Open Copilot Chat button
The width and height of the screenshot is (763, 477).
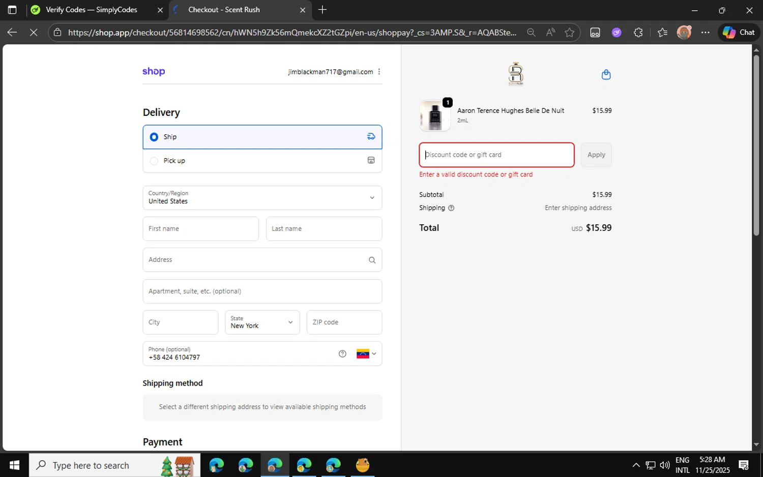pos(739,32)
